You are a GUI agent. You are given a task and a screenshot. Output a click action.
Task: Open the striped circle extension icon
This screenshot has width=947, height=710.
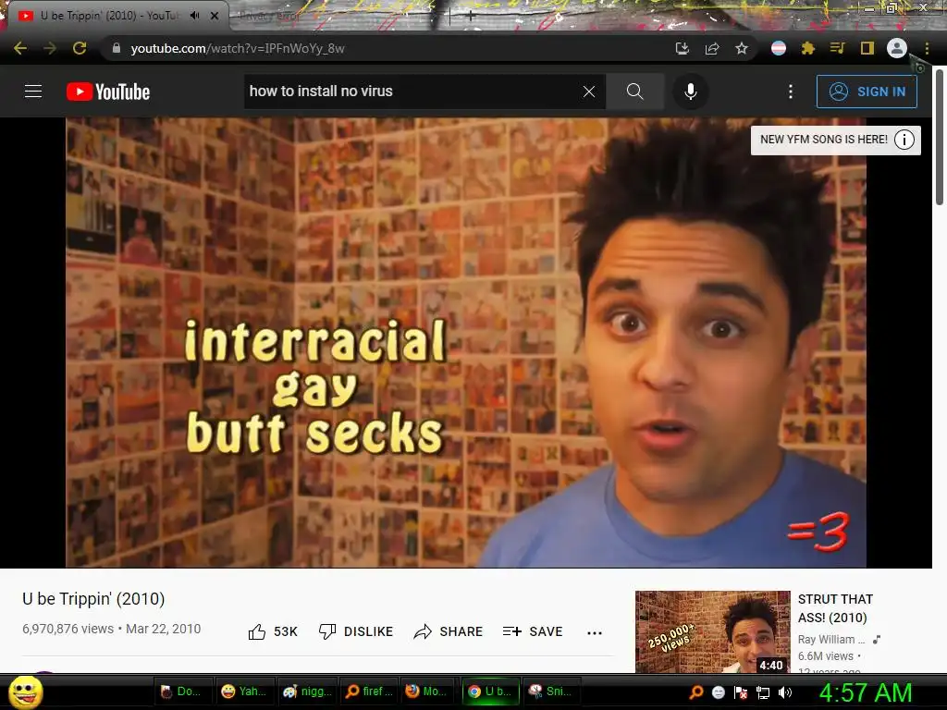coord(779,48)
